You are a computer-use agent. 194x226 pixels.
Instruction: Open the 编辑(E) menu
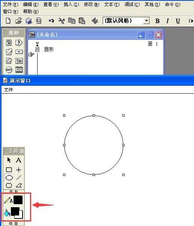tap(31, 5)
